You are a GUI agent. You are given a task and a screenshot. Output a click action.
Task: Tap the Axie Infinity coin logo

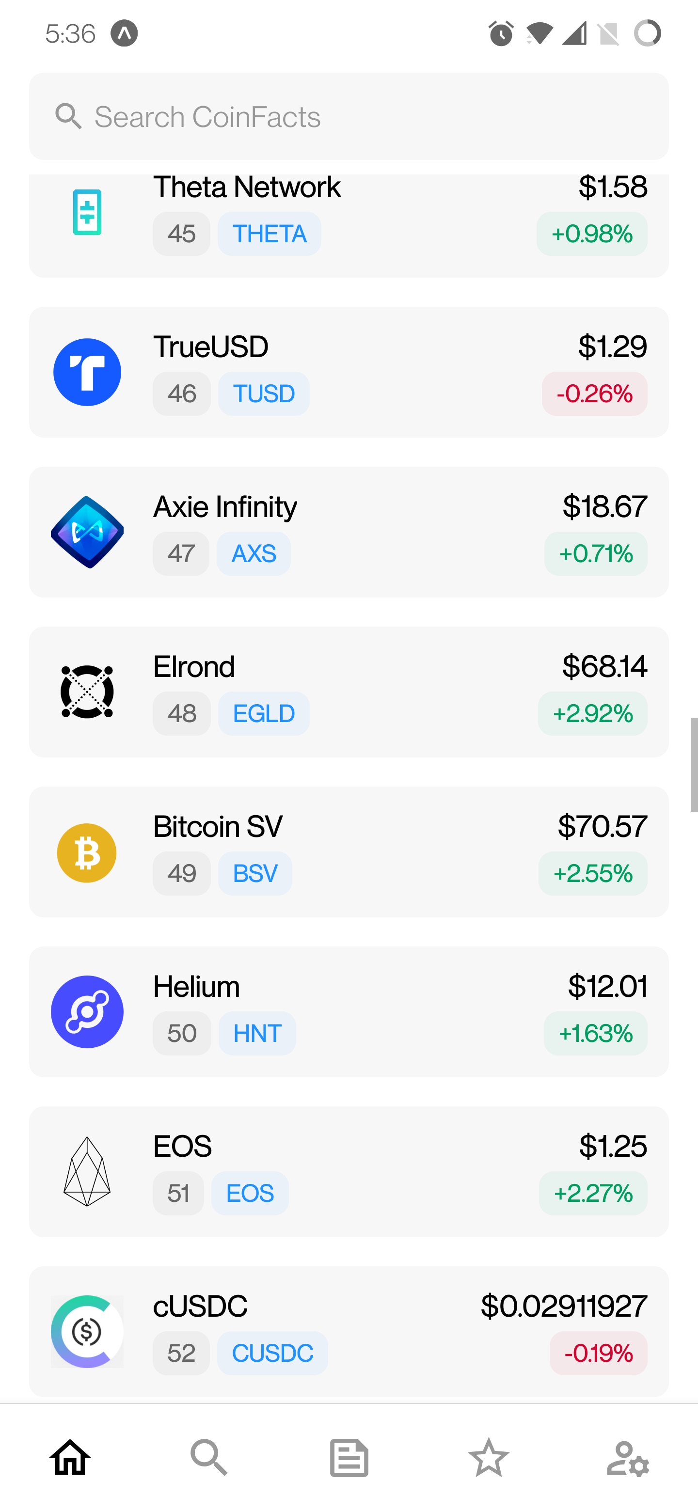87,532
